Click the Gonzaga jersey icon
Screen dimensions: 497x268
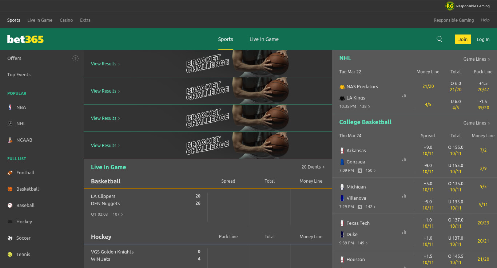coord(342,162)
